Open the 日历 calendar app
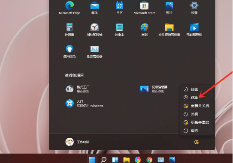233x163 pixels. [x=119, y=8]
